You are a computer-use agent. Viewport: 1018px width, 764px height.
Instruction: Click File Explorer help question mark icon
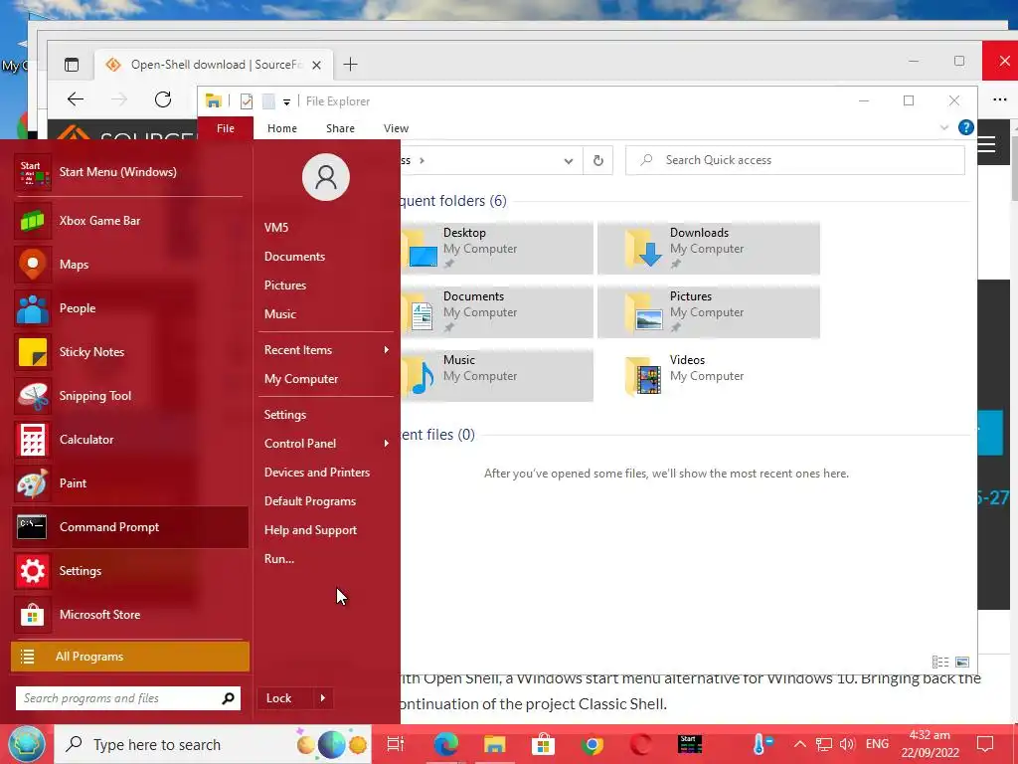[x=966, y=128]
